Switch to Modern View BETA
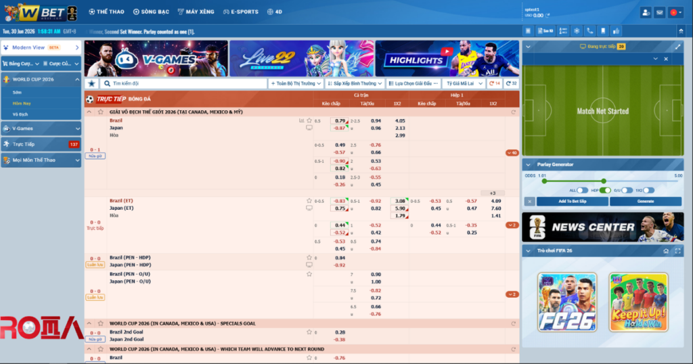Screen dimensions: 693x364 tap(41, 48)
